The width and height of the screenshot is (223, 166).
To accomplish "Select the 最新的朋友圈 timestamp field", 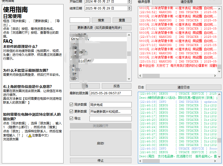I will tap(111, 93).
